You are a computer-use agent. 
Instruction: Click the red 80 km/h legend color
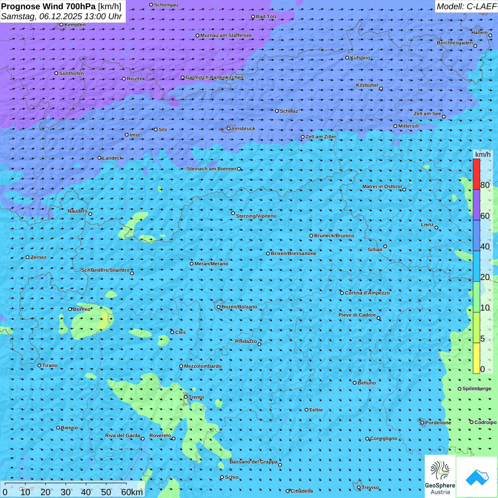(476, 174)
